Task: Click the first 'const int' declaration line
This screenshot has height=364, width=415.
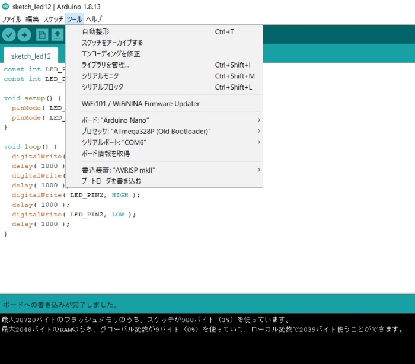Action: [34, 69]
